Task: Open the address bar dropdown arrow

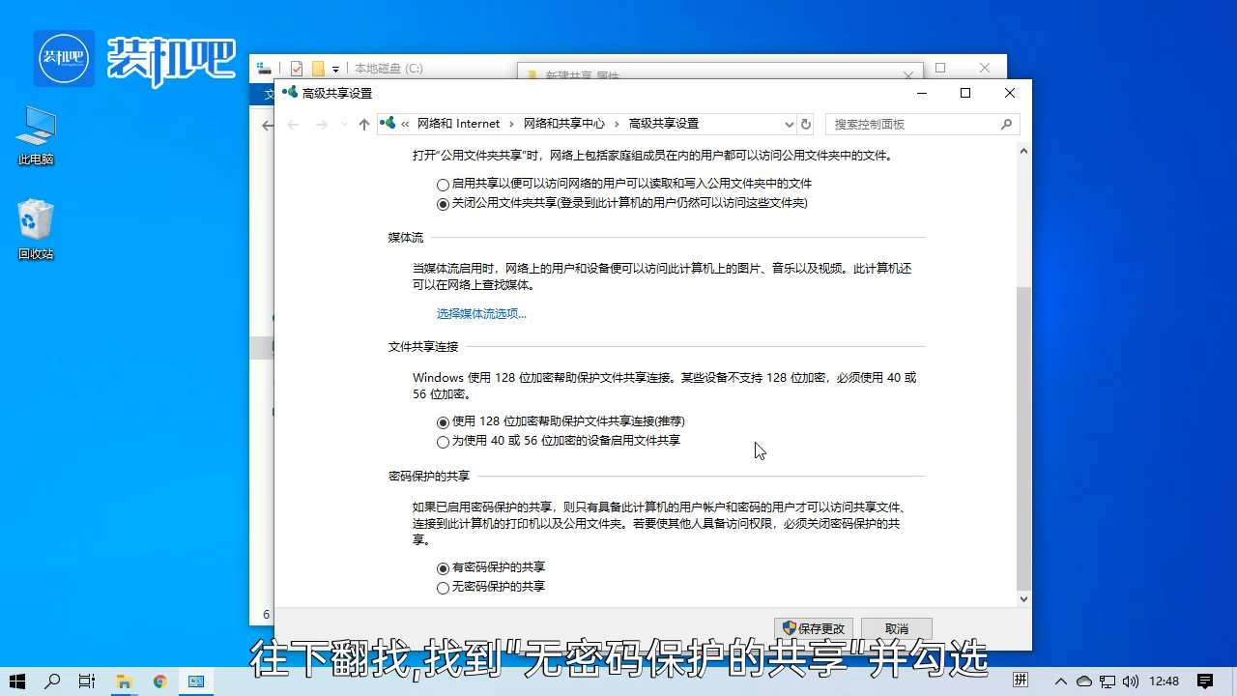Action: coord(789,124)
